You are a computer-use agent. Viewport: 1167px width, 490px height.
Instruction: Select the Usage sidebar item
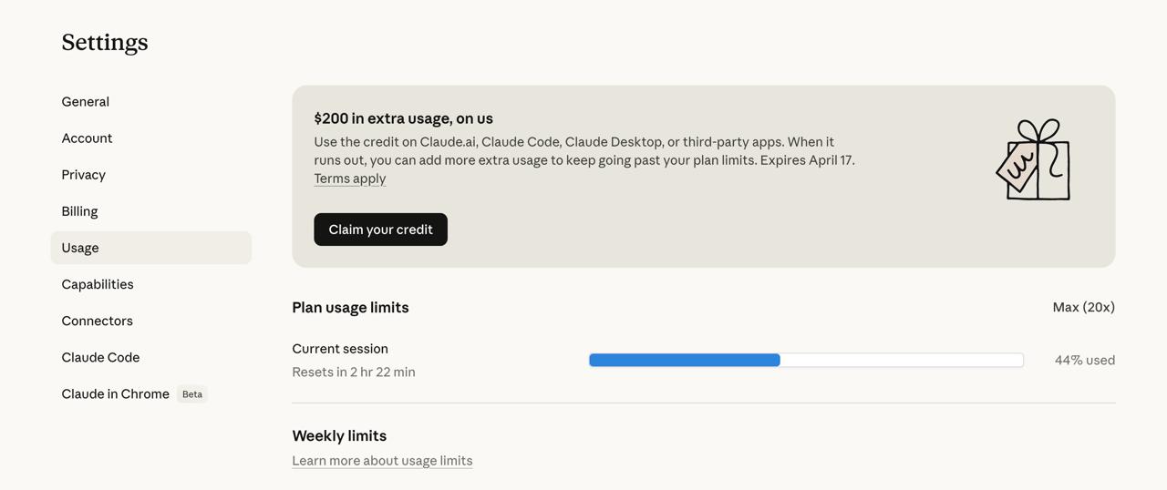coord(80,248)
